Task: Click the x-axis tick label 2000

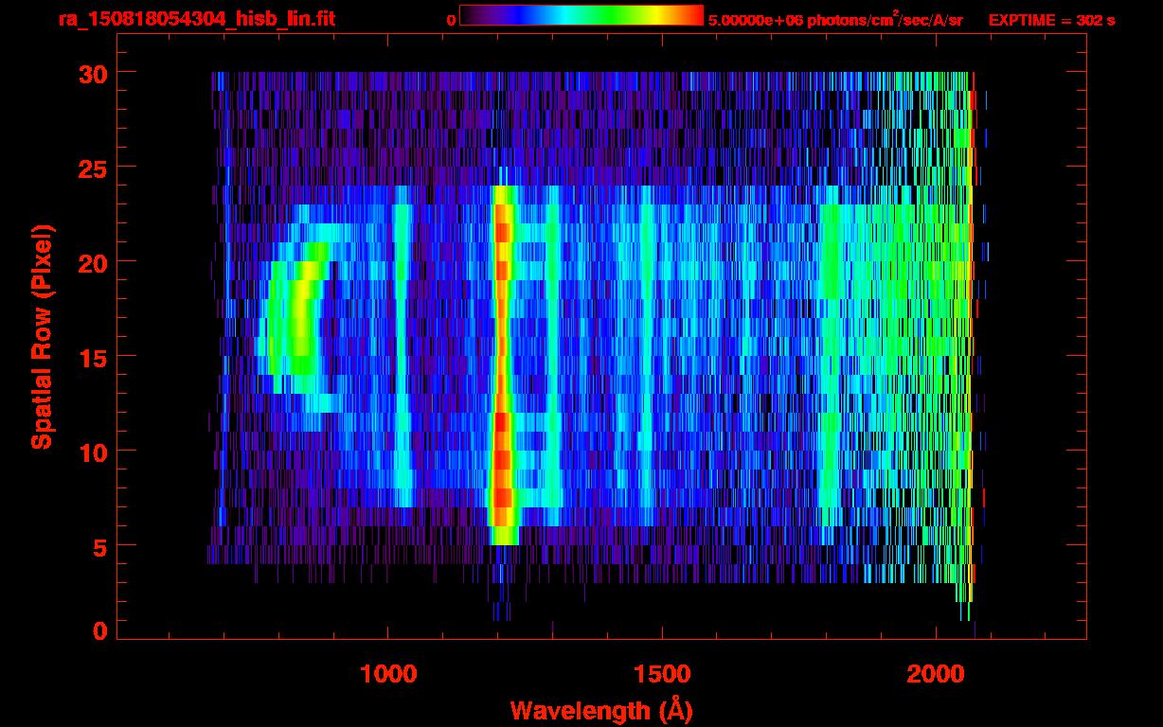Action: pos(936,675)
